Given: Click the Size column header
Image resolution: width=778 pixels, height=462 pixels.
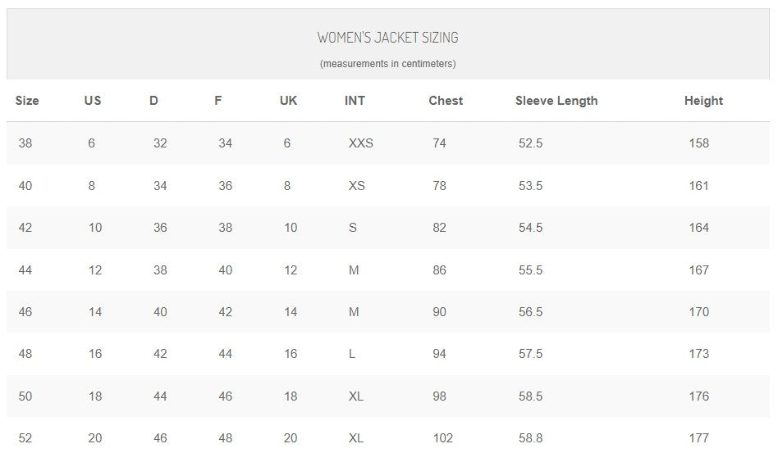Looking at the screenshot, I should (27, 101).
